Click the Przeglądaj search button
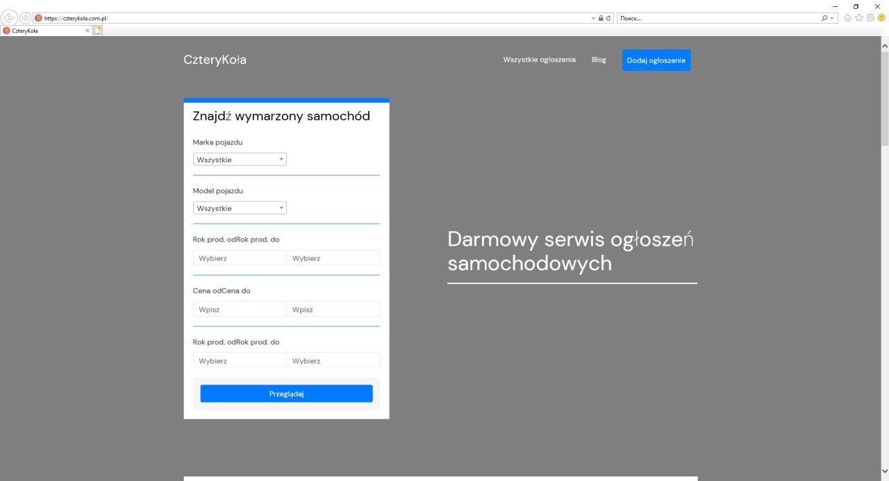889x481 pixels. click(x=287, y=394)
